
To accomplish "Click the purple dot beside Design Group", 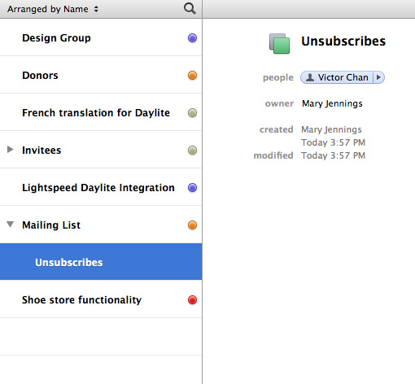I will point(192,38).
